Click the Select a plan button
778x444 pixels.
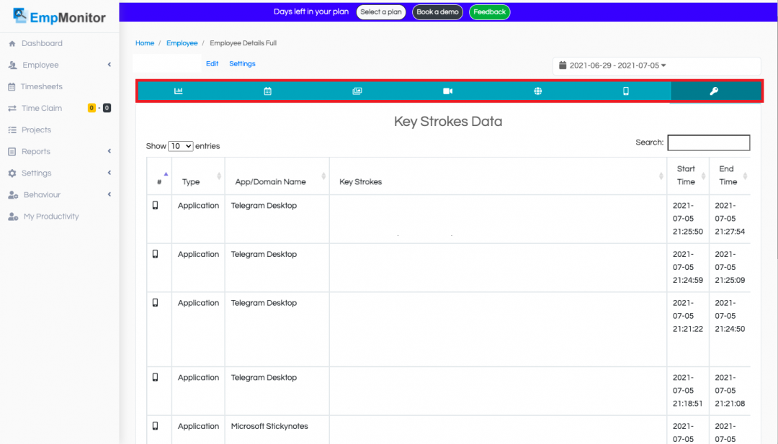[381, 12]
